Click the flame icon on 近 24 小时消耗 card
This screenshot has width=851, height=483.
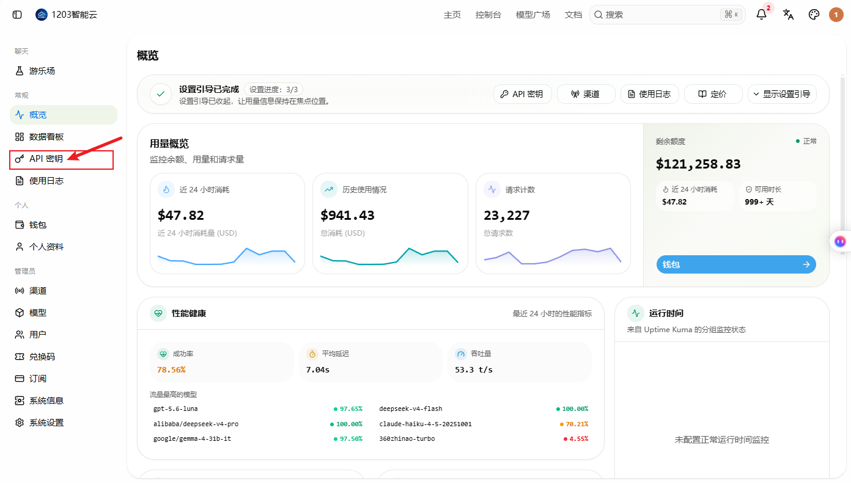pyautogui.click(x=166, y=189)
